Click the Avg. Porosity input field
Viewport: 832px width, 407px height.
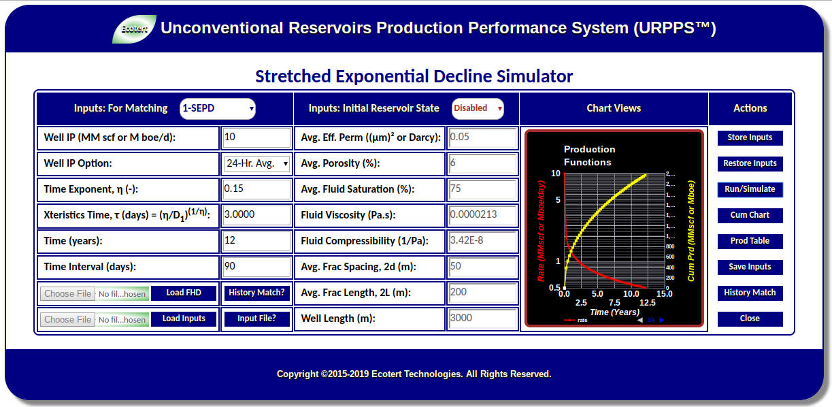tap(482, 163)
